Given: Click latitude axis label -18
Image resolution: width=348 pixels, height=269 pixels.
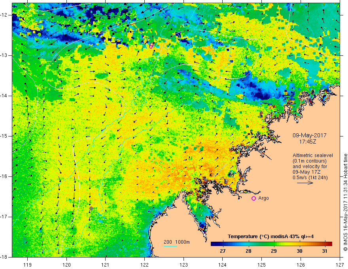Looking at the screenshot, I should pos(4,257).
